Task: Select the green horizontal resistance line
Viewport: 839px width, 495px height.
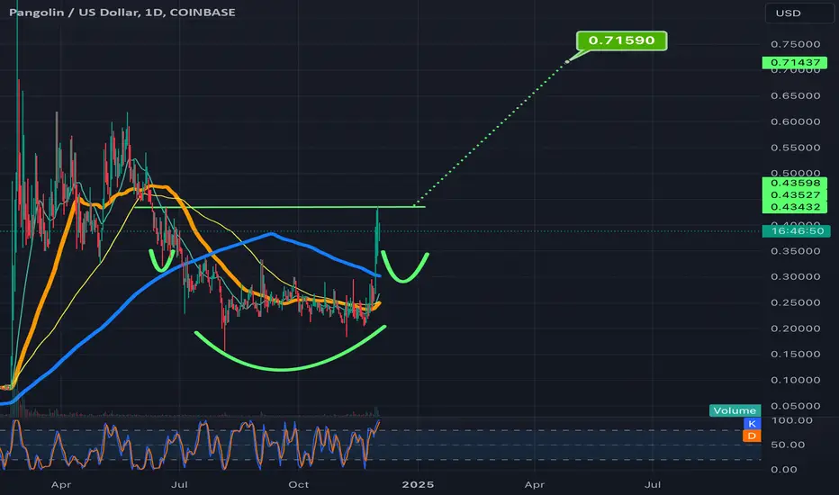Action: 278,207
